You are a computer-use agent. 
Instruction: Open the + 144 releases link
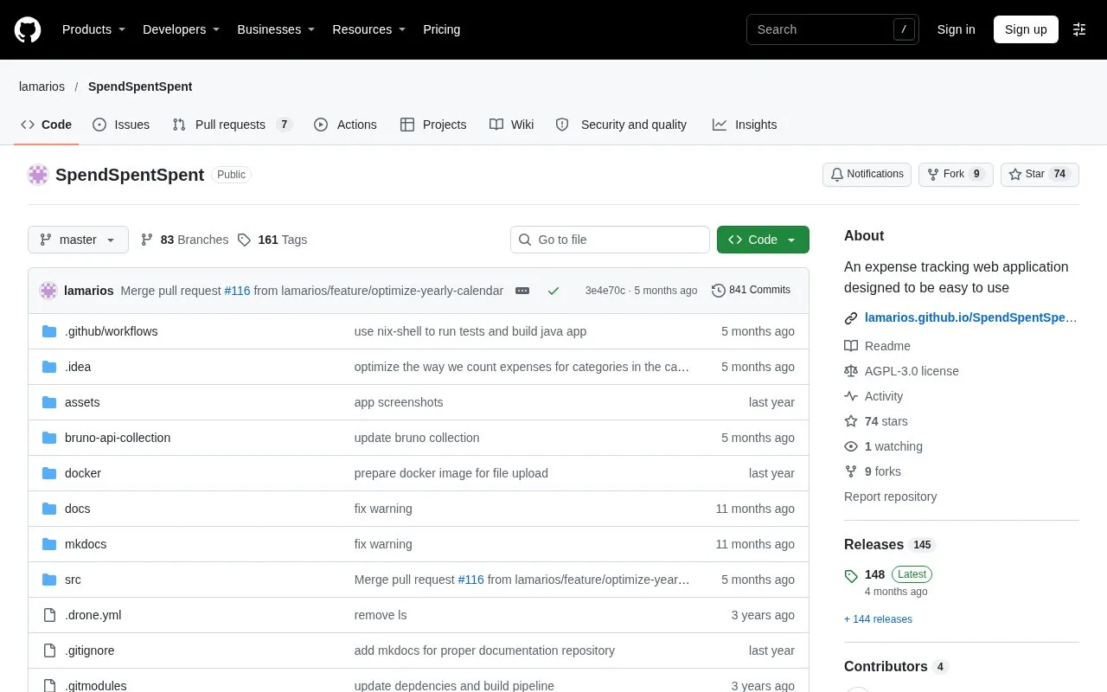(x=878, y=619)
